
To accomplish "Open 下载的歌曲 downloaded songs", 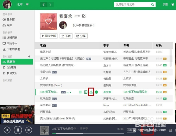I will point(11,49).
